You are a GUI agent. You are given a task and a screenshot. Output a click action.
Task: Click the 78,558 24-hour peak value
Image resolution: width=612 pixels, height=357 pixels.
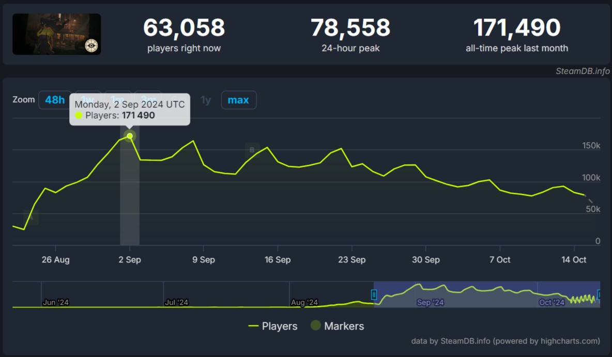[x=350, y=28]
